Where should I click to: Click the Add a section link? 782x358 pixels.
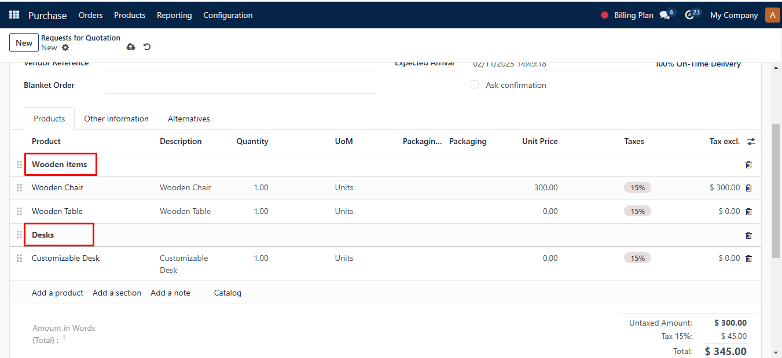(117, 293)
